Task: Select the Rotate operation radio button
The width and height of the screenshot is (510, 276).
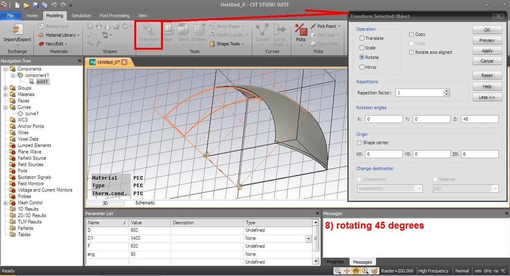Action: (x=362, y=57)
